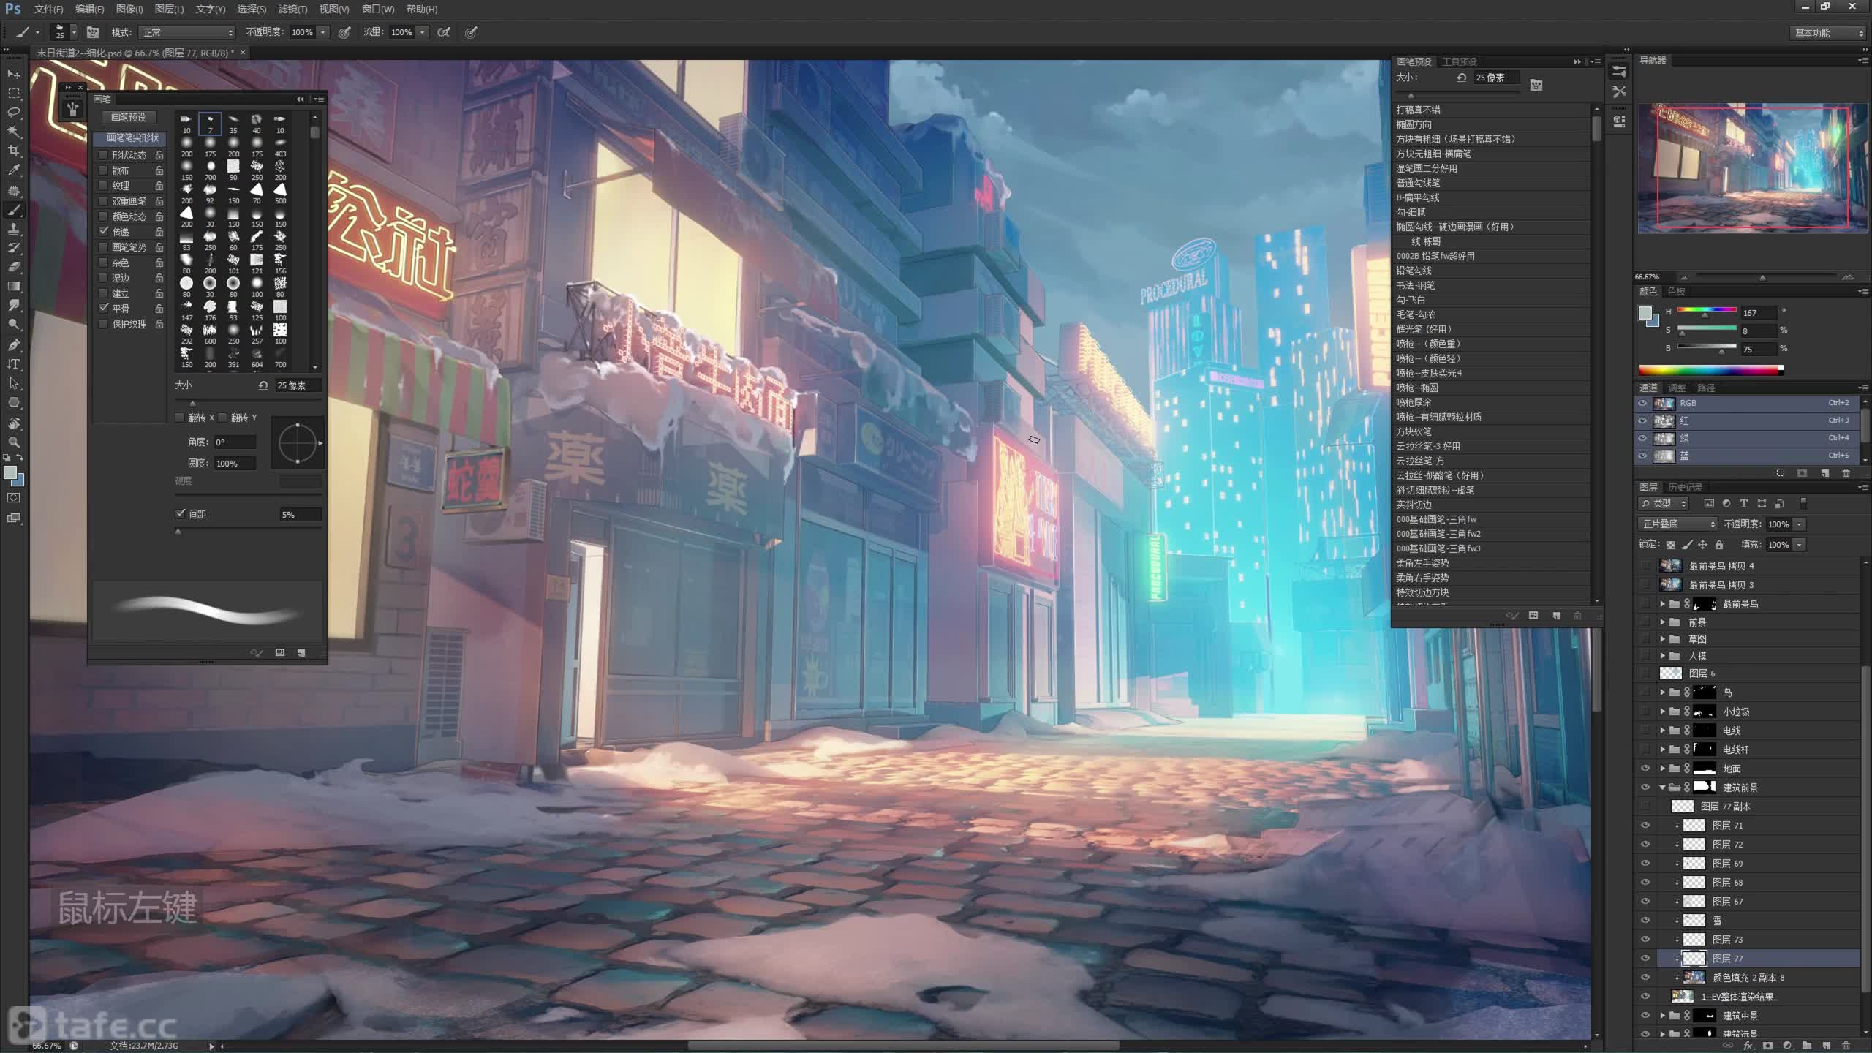Select the Clone Stamp tool
The image size is (1872, 1053).
click(x=14, y=230)
